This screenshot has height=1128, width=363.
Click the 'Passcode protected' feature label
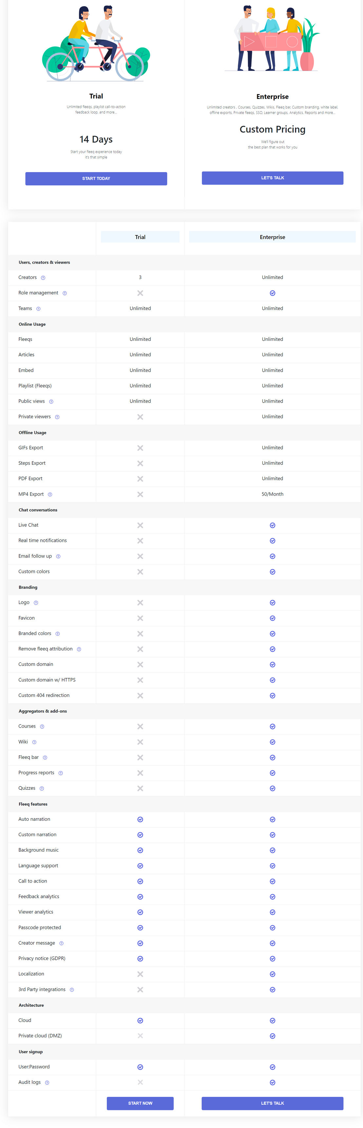[39, 927]
